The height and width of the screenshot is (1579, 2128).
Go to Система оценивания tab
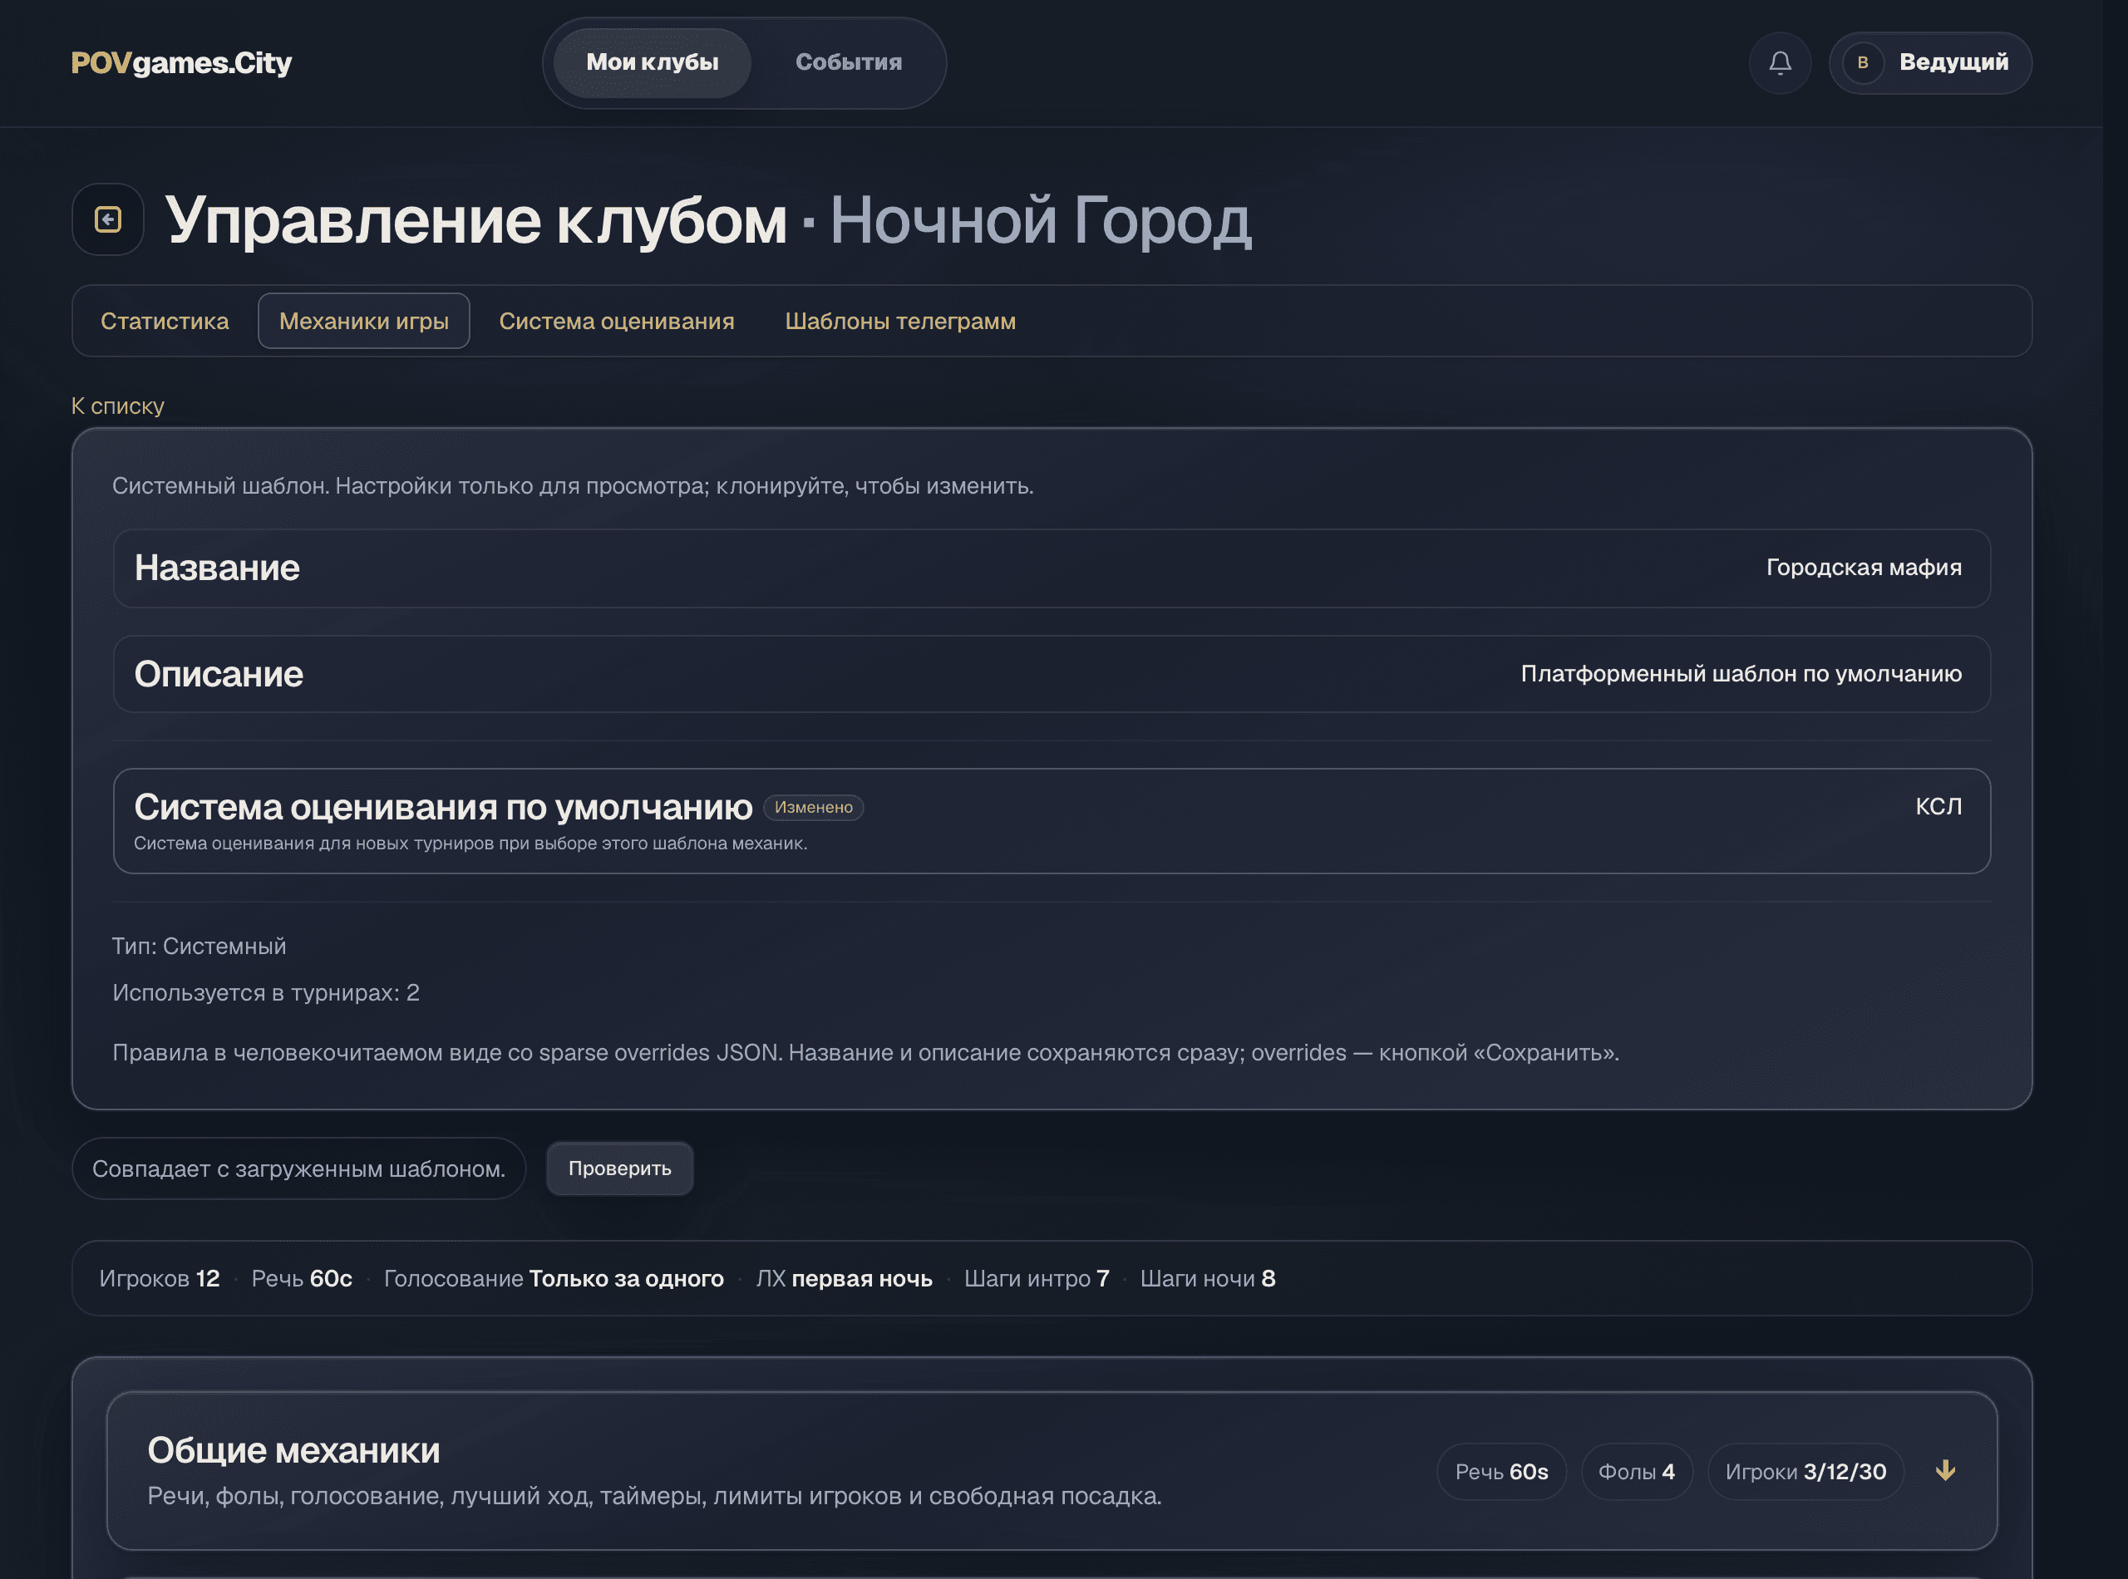tap(617, 321)
